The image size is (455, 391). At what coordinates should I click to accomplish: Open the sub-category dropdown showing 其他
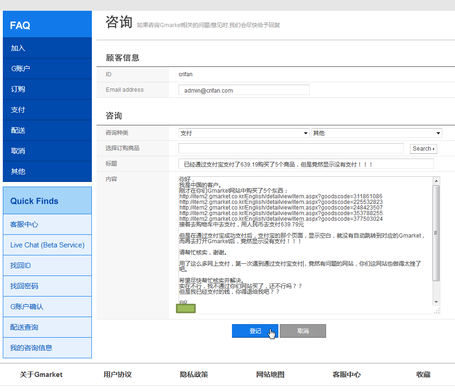377,133
